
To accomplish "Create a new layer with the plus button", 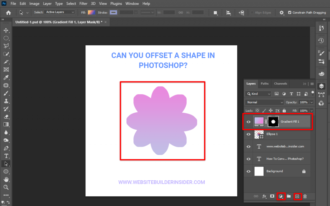I will (297, 196).
